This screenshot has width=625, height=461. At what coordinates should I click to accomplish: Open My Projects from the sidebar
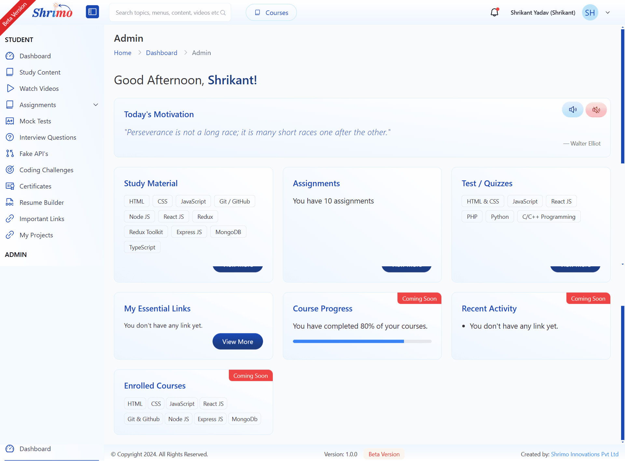36,235
